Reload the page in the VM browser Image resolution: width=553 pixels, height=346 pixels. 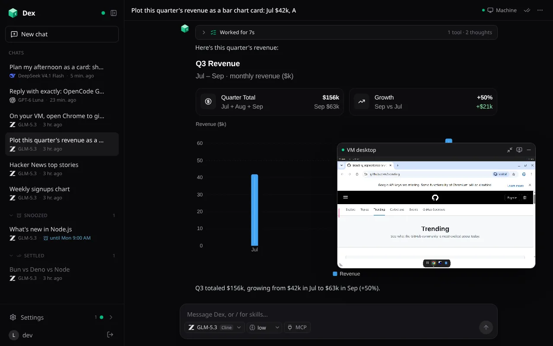[x=357, y=174]
